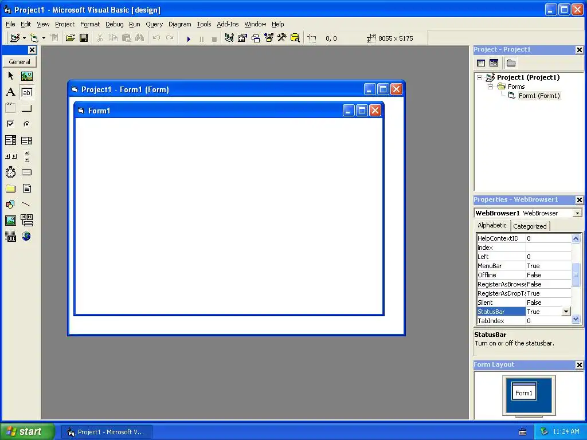
Task: Click the Windows Start button
Action: [28, 432]
